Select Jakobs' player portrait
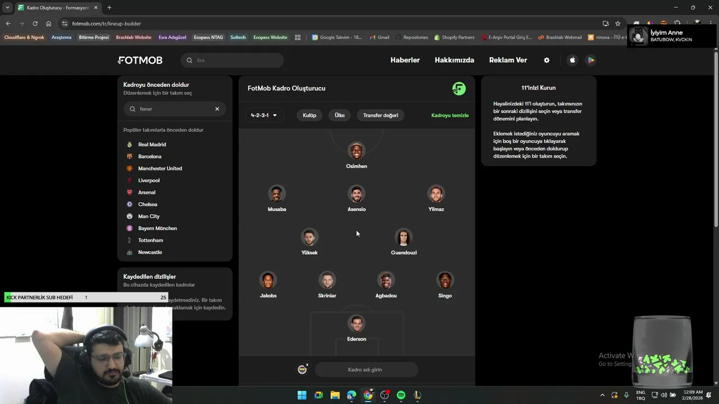The image size is (719, 404). coord(269,281)
